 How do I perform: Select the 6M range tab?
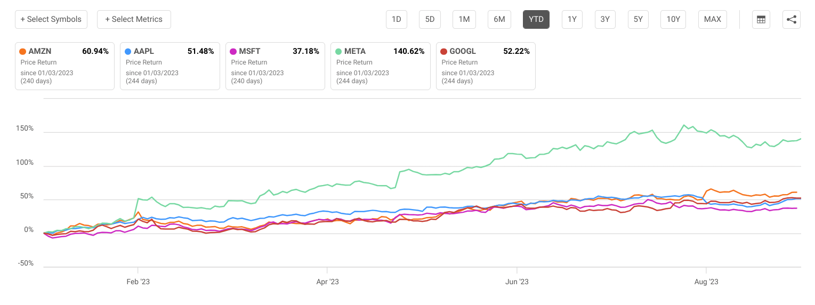499,20
